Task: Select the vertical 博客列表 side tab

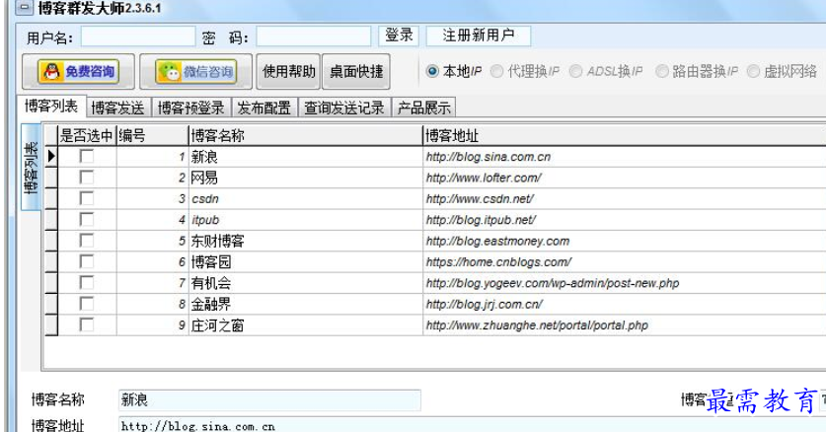Action: click(31, 168)
